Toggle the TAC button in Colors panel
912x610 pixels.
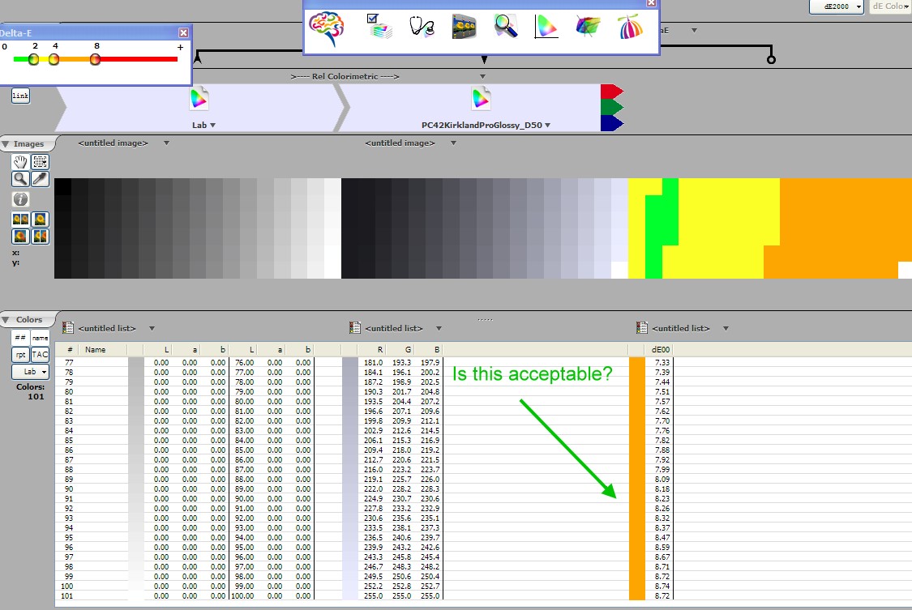40,355
